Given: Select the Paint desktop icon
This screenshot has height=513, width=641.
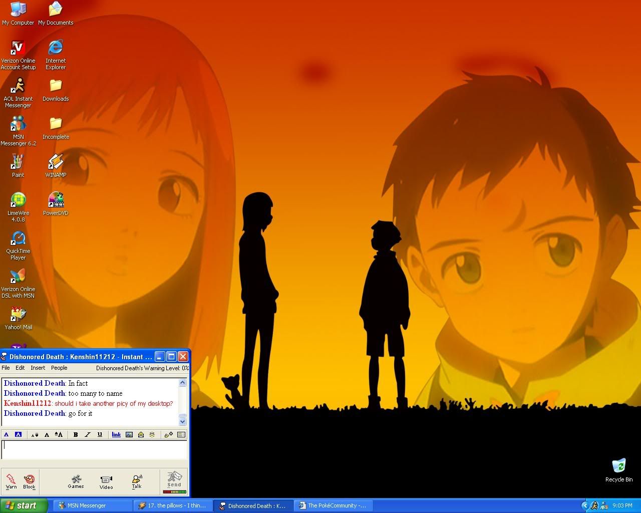Looking at the screenshot, I should (18, 166).
